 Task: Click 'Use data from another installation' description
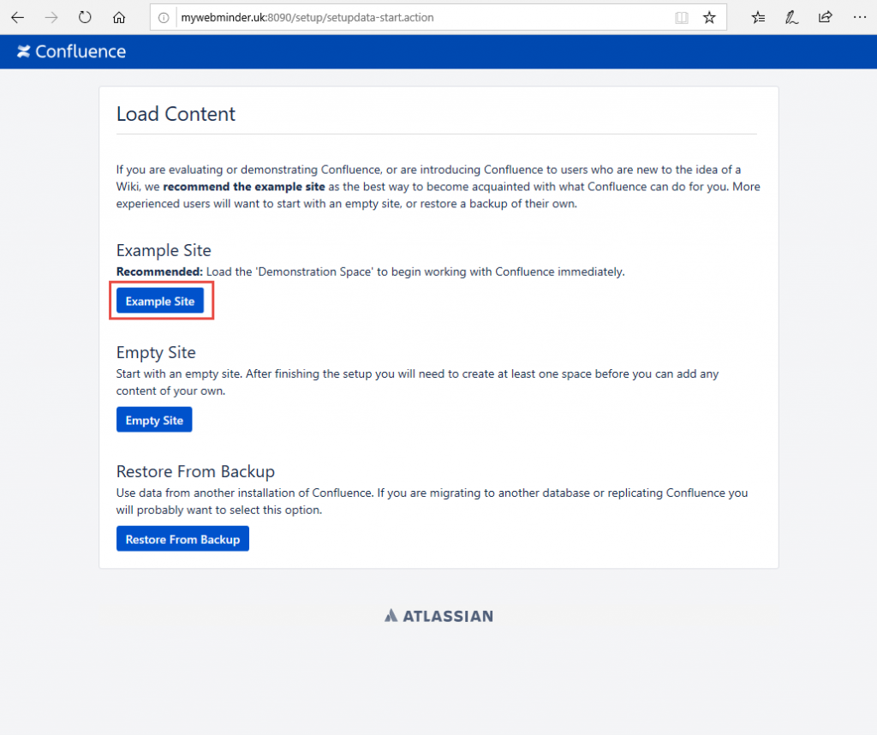pos(432,501)
